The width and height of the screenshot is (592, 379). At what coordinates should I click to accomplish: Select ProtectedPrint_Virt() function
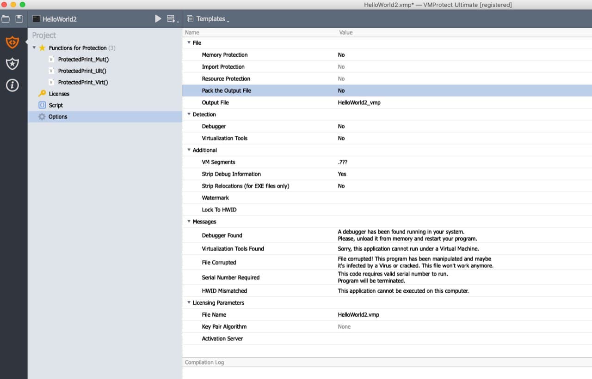[83, 82]
